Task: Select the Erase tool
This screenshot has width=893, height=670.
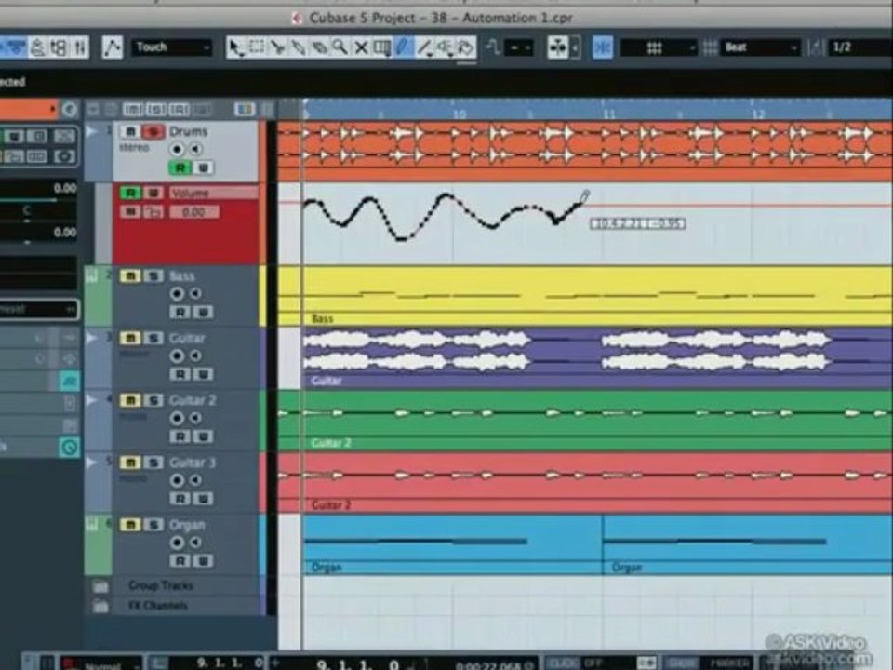Action: coord(319,47)
